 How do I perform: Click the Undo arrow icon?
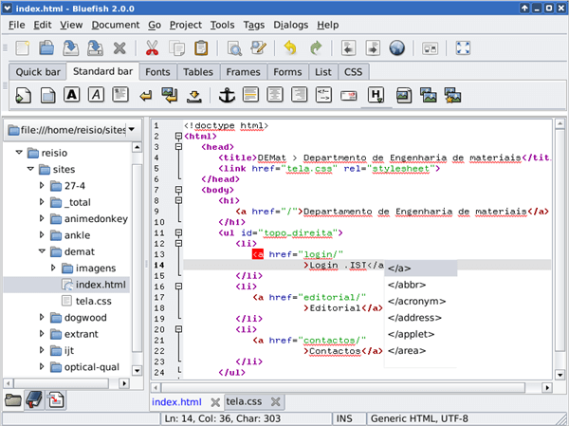coord(289,47)
